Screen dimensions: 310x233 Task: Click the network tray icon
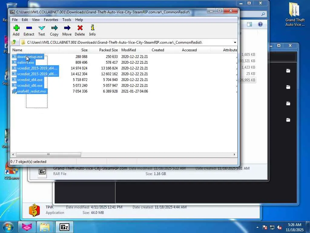tap(272, 227)
